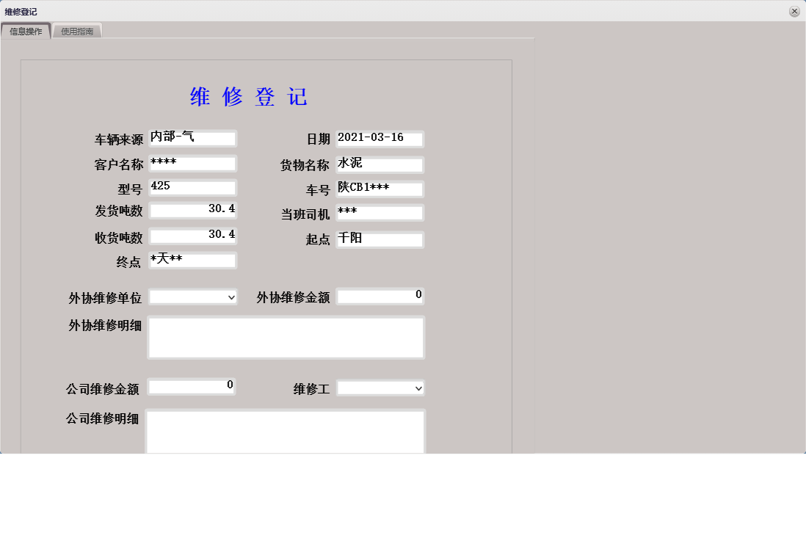Click inside the 公司维修明细 text area
Screen dimensions: 806x541
286,432
